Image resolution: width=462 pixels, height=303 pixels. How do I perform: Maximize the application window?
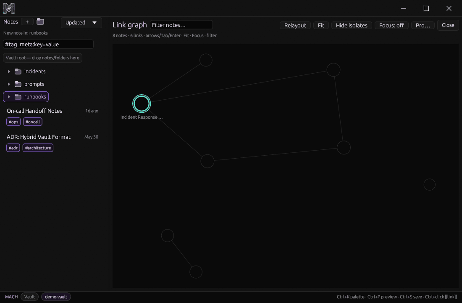(x=426, y=8)
